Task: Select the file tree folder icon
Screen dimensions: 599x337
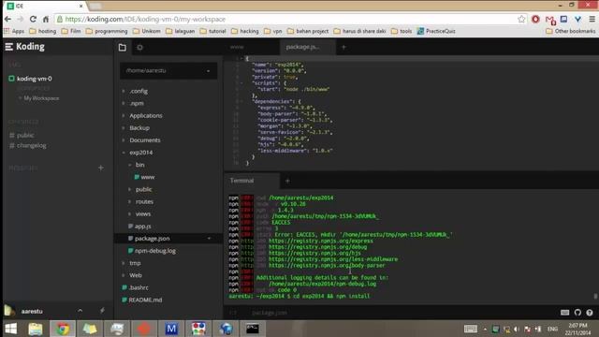Action: click(123, 48)
